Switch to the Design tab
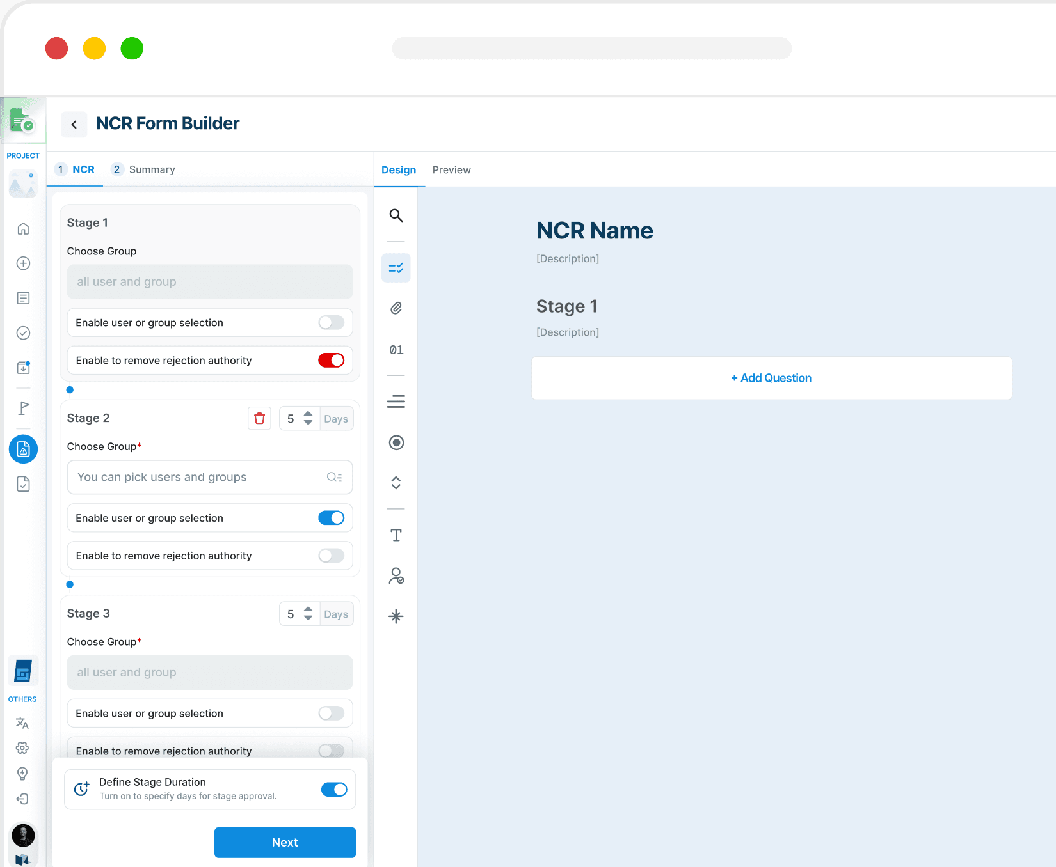The height and width of the screenshot is (867, 1056). [399, 170]
